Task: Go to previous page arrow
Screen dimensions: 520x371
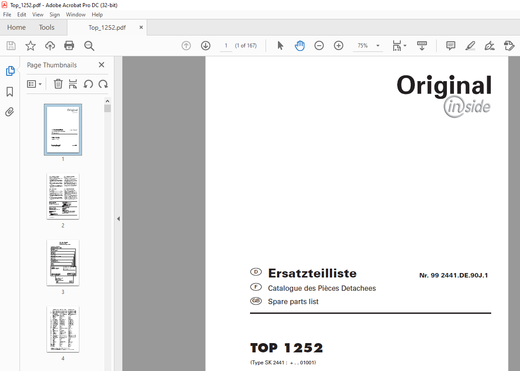Action: click(186, 46)
